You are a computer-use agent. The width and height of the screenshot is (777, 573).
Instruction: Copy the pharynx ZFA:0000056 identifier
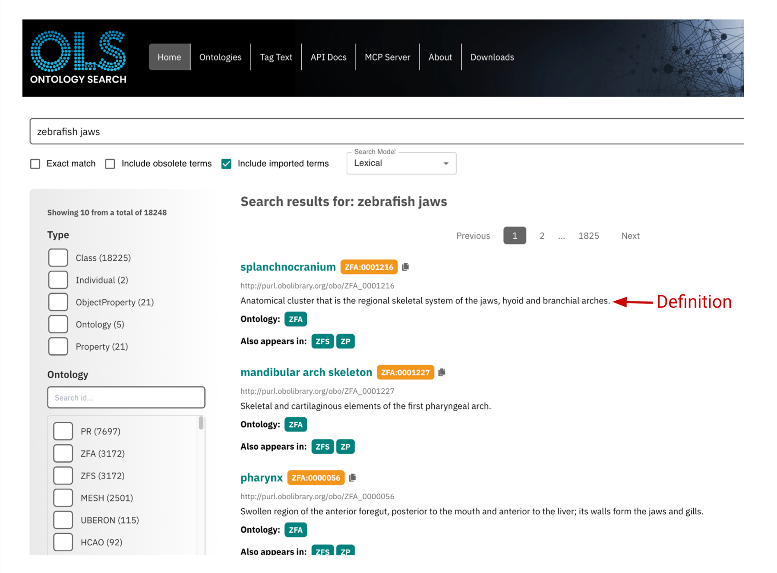pyautogui.click(x=352, y=478)
